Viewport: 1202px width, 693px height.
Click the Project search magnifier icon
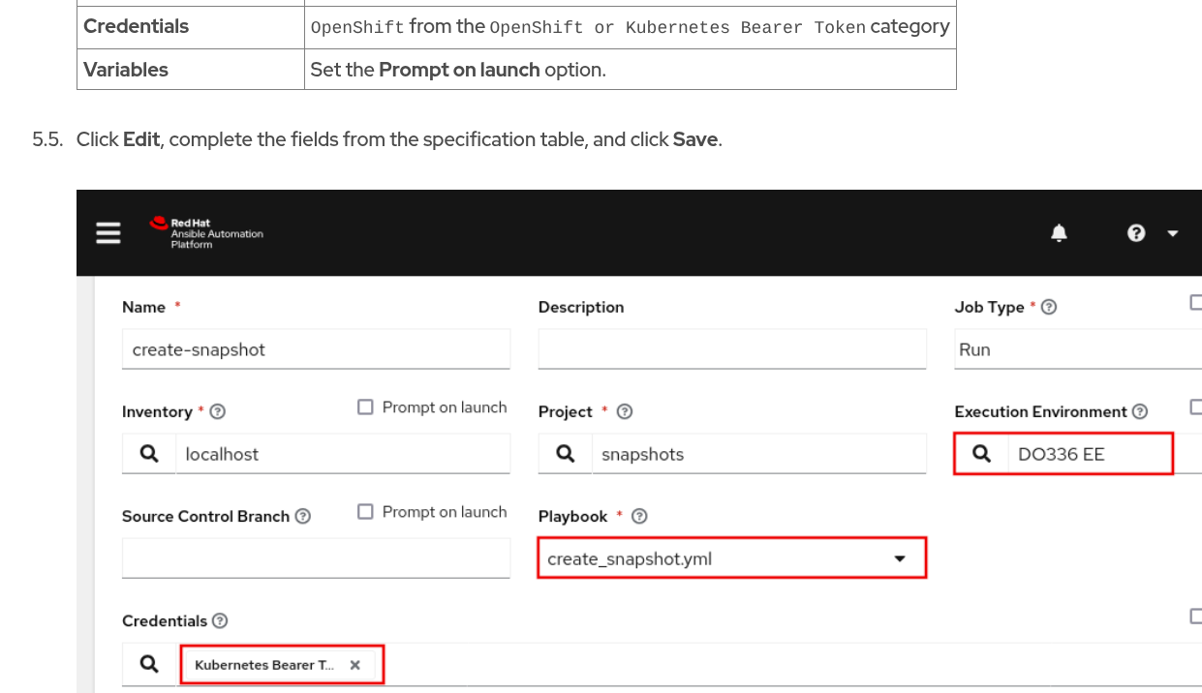click(566, 454)
